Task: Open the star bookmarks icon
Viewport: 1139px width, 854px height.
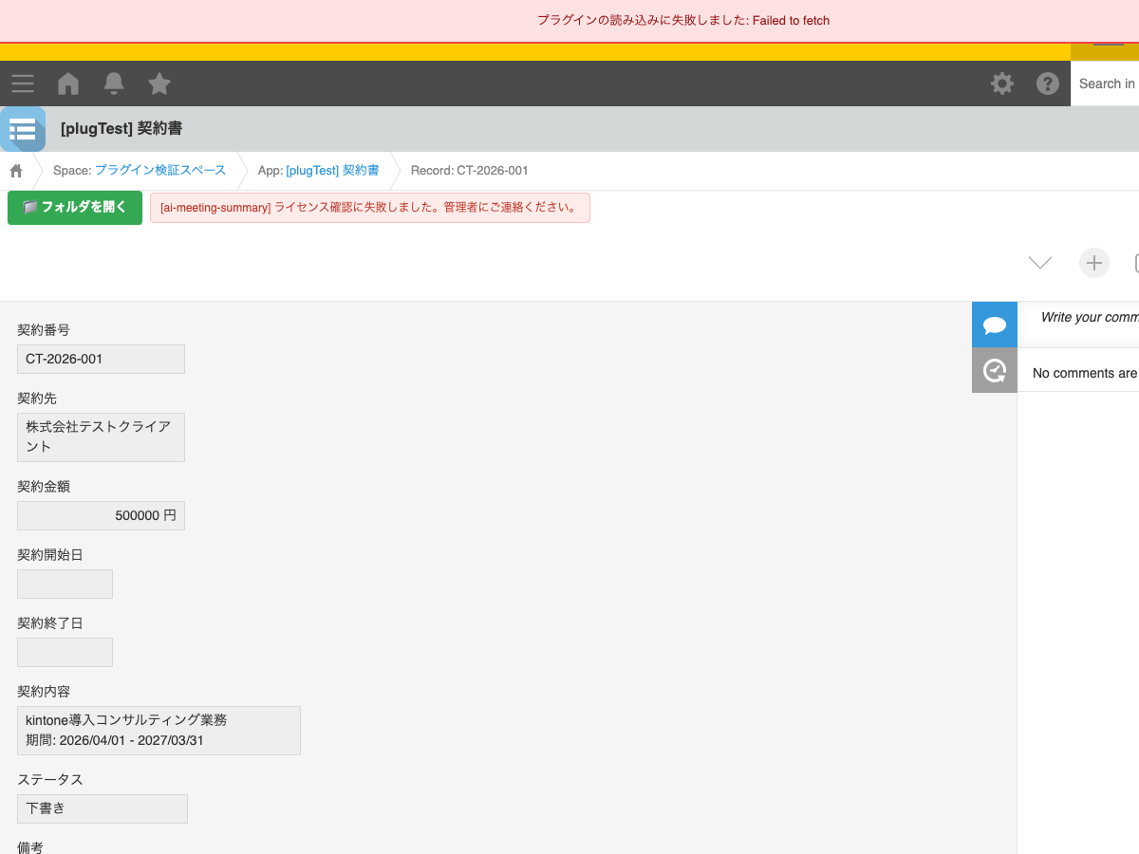Action: [x=159, y=84]
